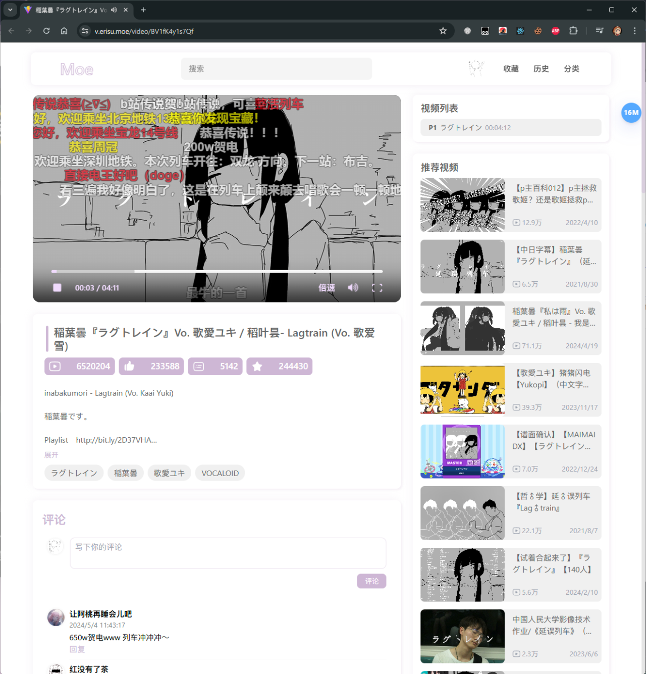646x674 pixels.
Task: Click the play count icon showing 6520204
Action: [x=55, y=366]
